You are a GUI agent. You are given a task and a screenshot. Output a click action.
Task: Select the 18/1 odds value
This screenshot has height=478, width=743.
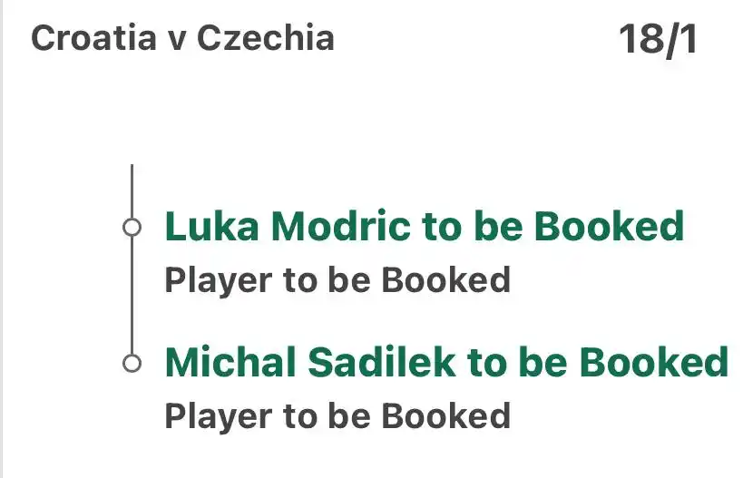pos(659,40)
